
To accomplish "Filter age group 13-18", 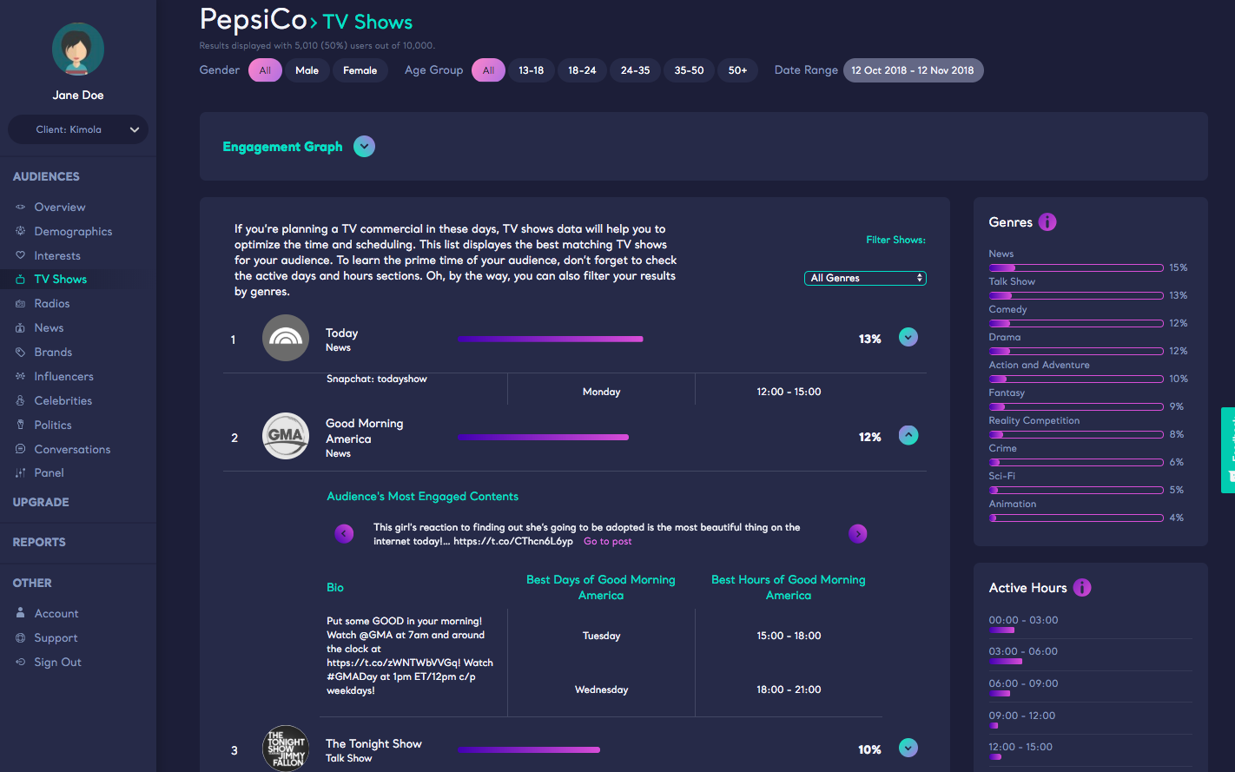I will [532, 70].
